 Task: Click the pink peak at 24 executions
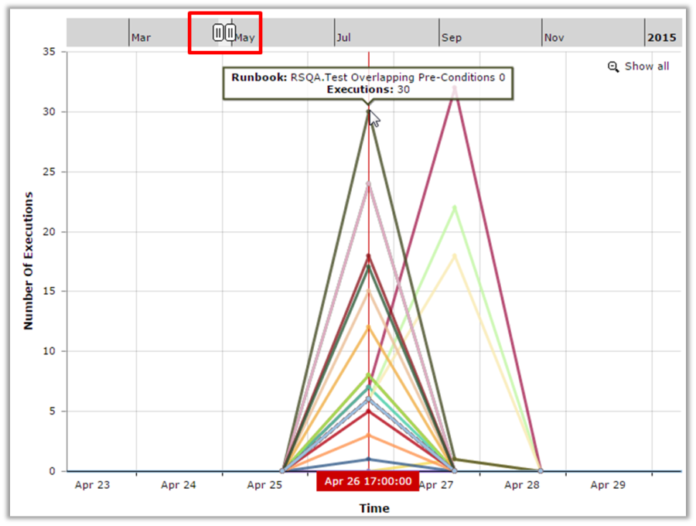(369, 184)
